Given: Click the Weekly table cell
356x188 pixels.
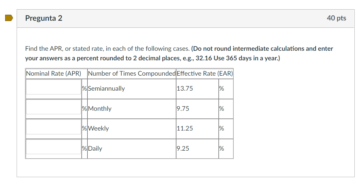Looking at the screenshot, I should (x=99, y=128).
